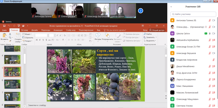Click the next video page arrow
Image resolution: width=218 pixels, height=108 pixels.
tap(140, 10)
